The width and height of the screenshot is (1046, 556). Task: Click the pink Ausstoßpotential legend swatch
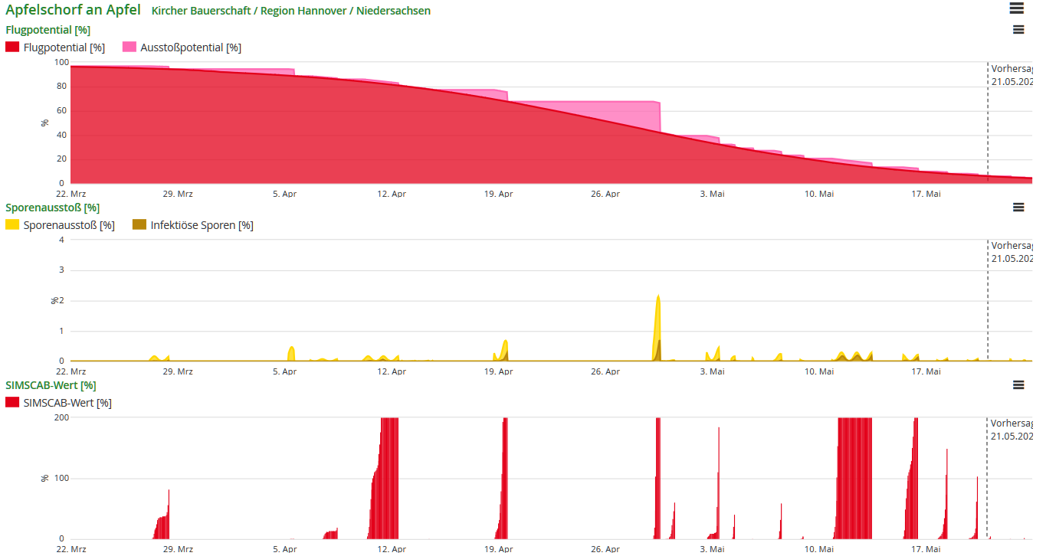(129, 47)
